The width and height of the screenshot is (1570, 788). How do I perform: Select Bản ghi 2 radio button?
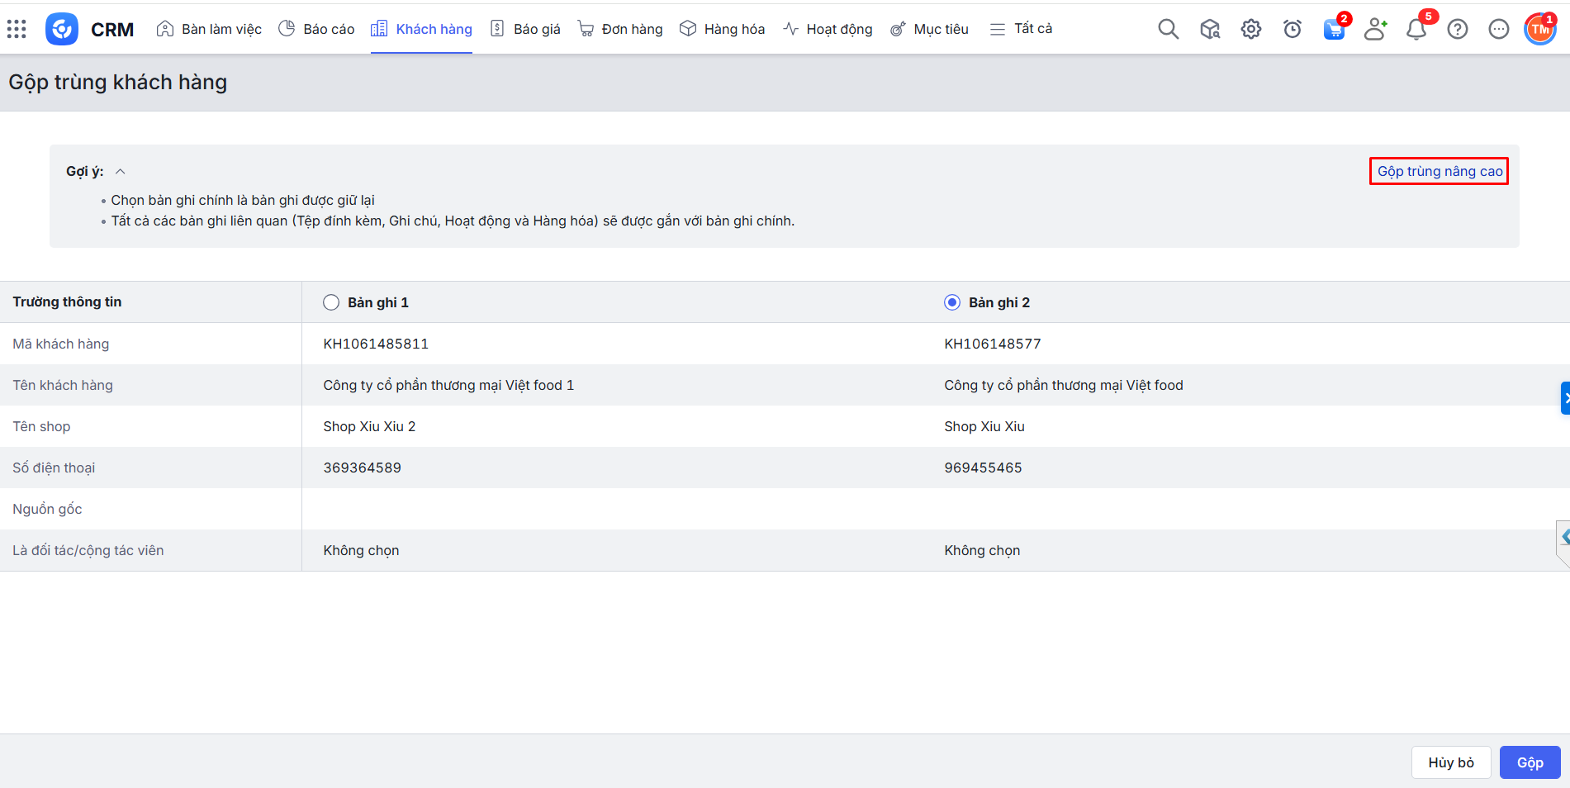pyautogui.click(x=952, y=302)
